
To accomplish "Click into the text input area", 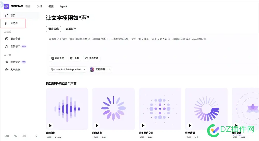I will [x=152, y=44].
